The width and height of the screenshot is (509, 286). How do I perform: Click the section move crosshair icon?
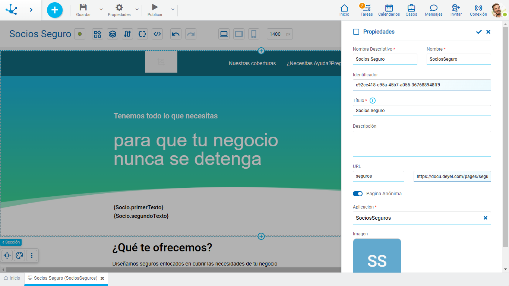pyautogui.click(x=7, y=255)
